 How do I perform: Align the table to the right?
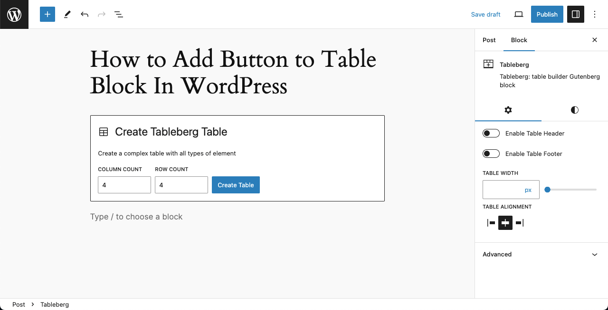pyautogui.click(x=519, y=223)
